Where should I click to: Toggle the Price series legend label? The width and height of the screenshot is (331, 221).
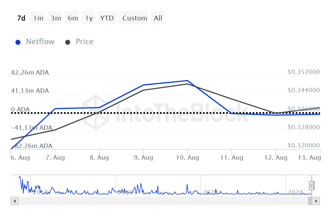[x=84, y=42]
